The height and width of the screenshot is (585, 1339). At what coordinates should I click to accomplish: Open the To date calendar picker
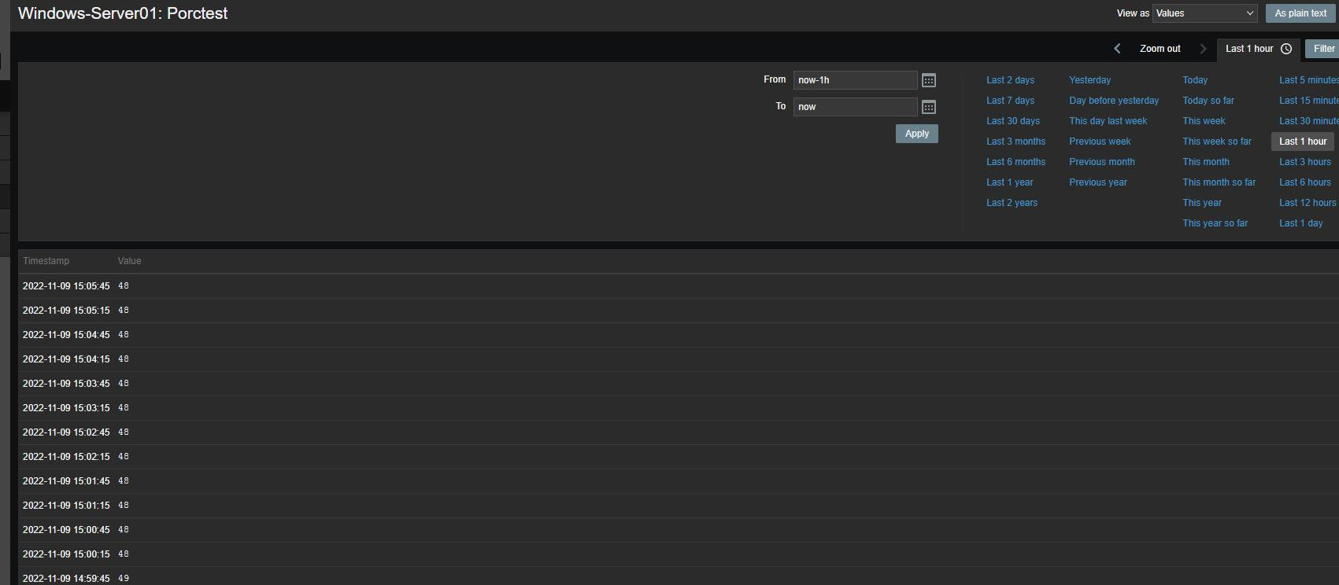(929, 107)
